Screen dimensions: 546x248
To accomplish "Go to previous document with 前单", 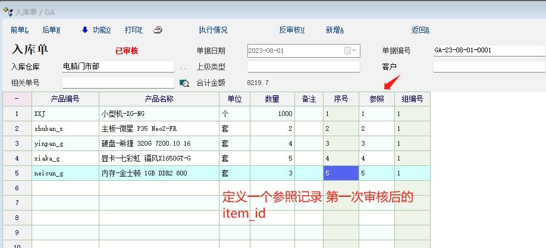I will pyautogui.click(x=19, y=30).
